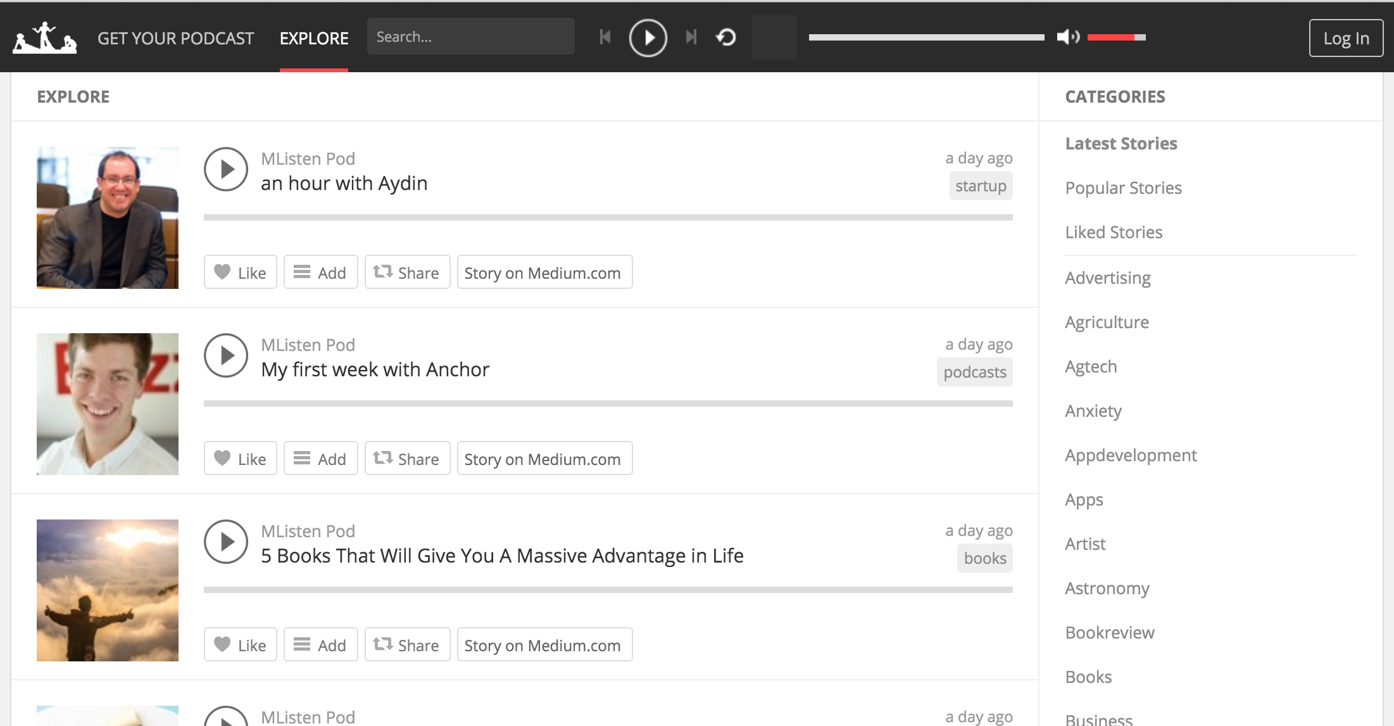Open the GET YOUR PODCAST menu
The width and height of the screenshot is (1394, 726).
click(x=175, y=39)
